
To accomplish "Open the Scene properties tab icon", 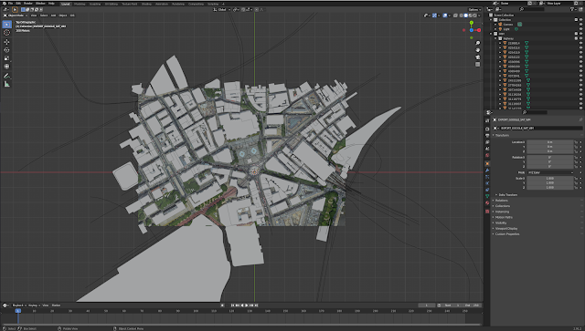I will tap(487, 149).
